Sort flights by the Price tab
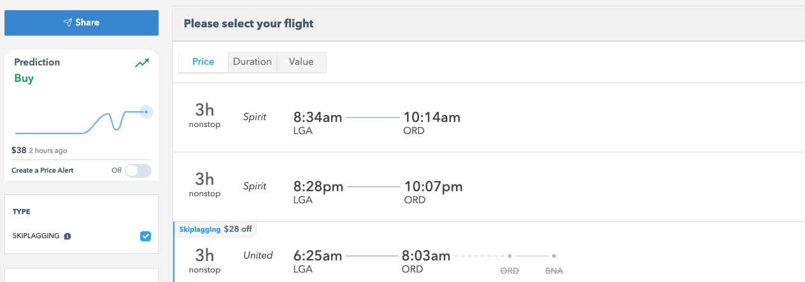Screen dimensions: 805x282 (x=203, y=62)
